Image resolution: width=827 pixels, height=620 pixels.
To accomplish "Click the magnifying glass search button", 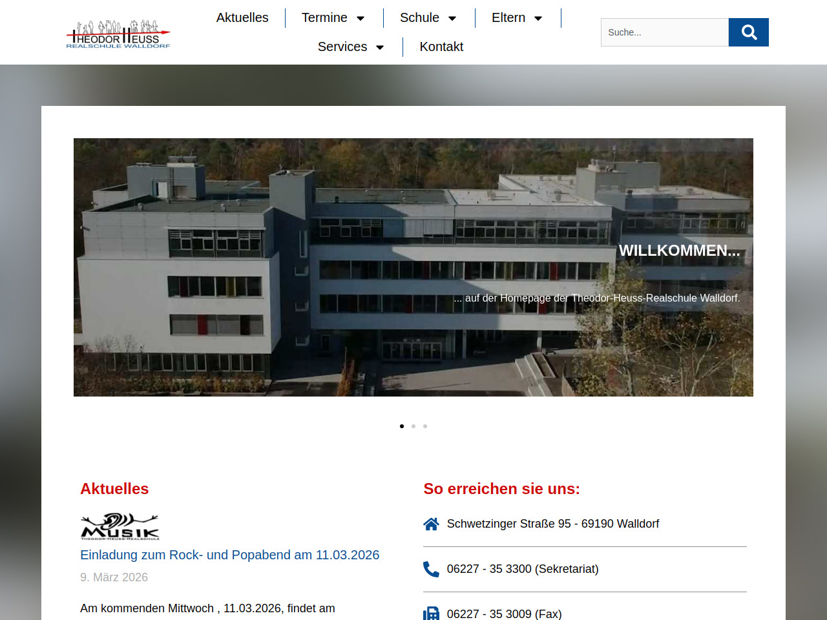I will [x=748, y=32].
